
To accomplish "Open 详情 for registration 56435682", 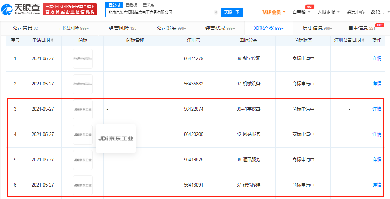I will [376, 84].
